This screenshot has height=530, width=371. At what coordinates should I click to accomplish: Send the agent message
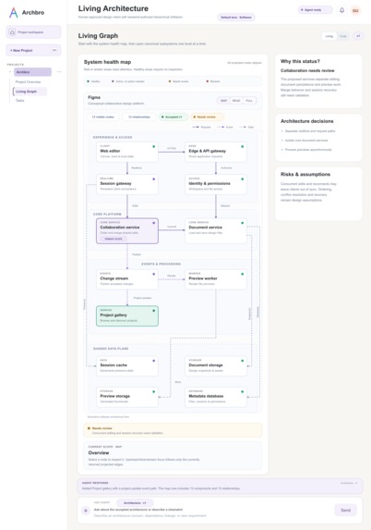[x=346, y=510]
